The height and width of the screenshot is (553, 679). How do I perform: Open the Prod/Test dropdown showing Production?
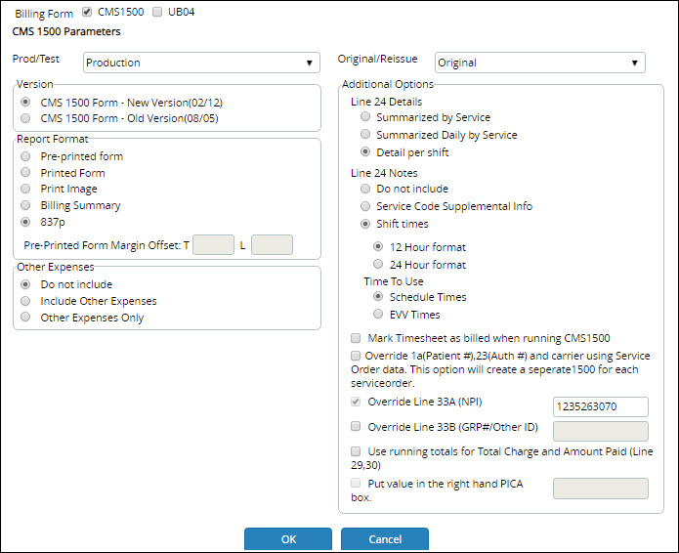201,63
